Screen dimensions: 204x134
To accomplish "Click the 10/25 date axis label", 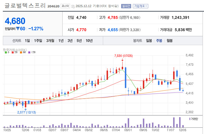I will pyautogui.click(x=7, y=130).
